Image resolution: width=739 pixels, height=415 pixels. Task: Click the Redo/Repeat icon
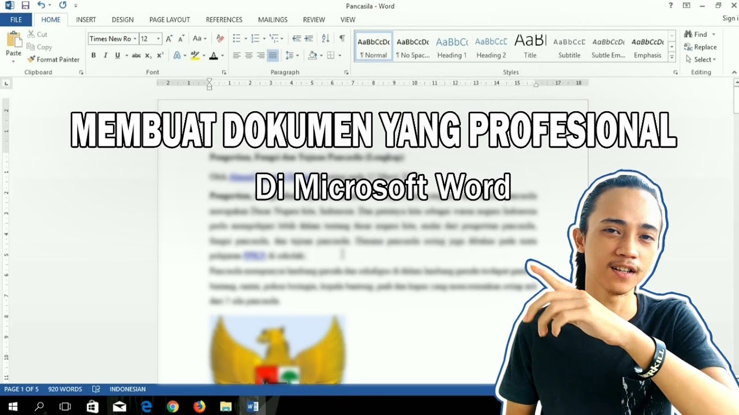pyautogui.click(x=62, y=5)
